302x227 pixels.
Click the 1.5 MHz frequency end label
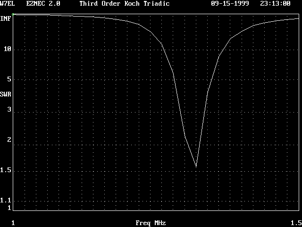click(x=296, y=223)
